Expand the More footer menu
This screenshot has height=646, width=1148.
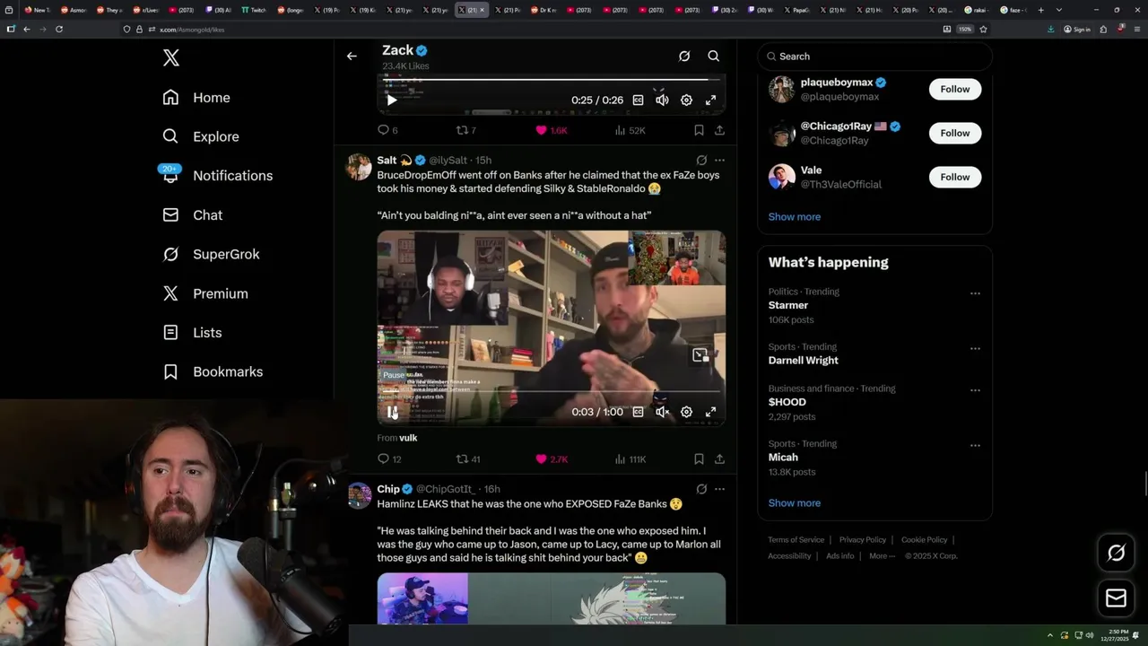[x=882, y=555]
